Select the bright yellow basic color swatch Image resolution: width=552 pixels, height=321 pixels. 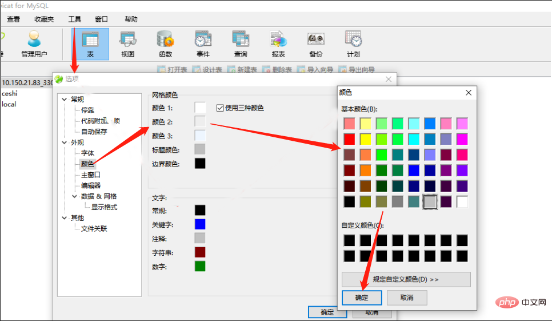point(365,140)
